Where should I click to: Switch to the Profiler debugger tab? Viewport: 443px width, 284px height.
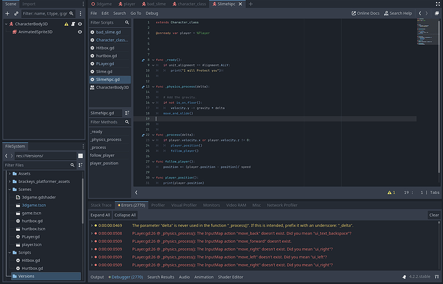click(x=158, y=205)
